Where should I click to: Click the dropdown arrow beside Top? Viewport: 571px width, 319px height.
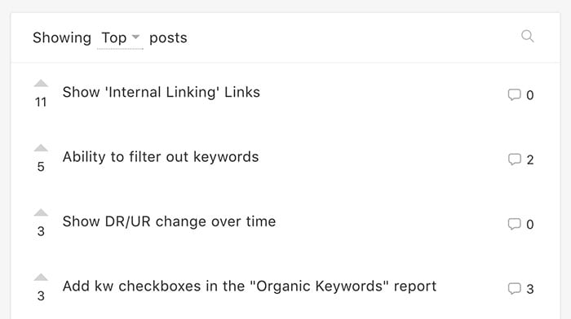[x=135, y=37]
